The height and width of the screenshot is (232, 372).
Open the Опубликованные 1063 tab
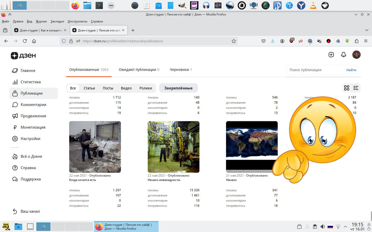[x=89, y=70]
